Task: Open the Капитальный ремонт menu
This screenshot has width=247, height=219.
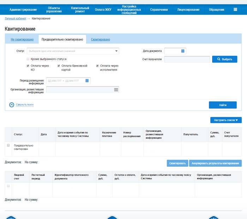Action: tap(80, 10)
